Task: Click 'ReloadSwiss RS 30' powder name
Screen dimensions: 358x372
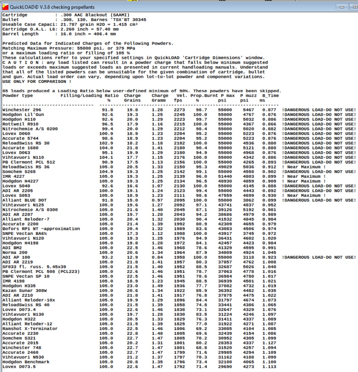Action: coord(26,143)
